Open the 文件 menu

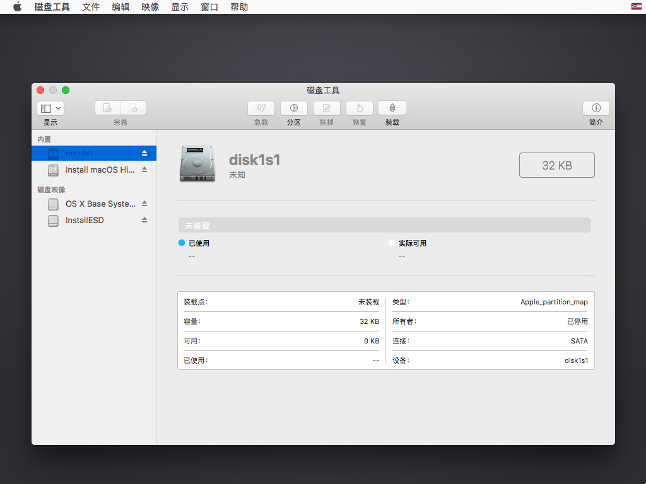pos(91,6)
